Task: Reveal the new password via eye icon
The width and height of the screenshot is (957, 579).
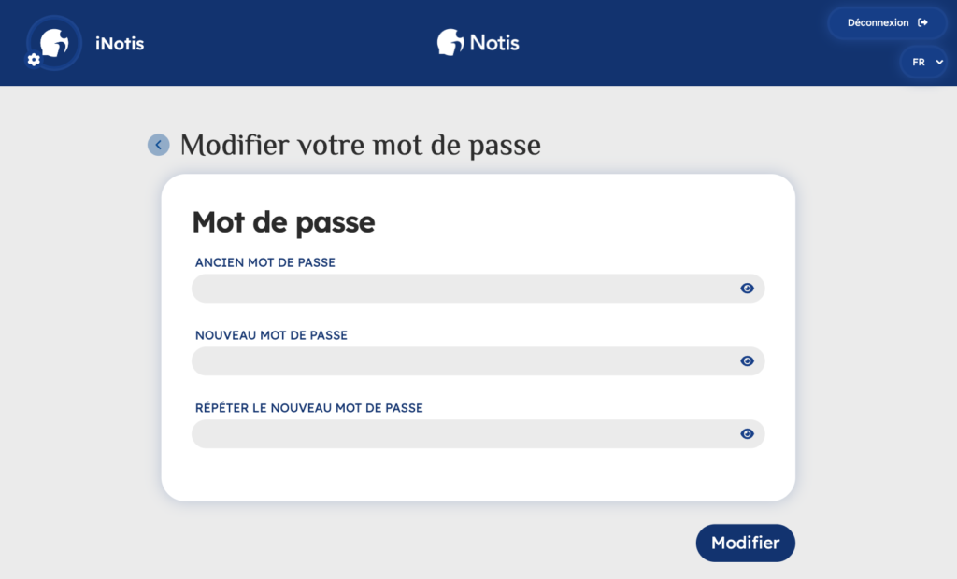Action: click(x=747, y=361)
